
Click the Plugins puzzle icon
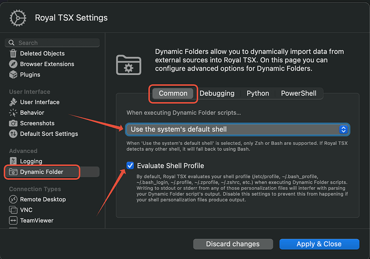point(13,75)
